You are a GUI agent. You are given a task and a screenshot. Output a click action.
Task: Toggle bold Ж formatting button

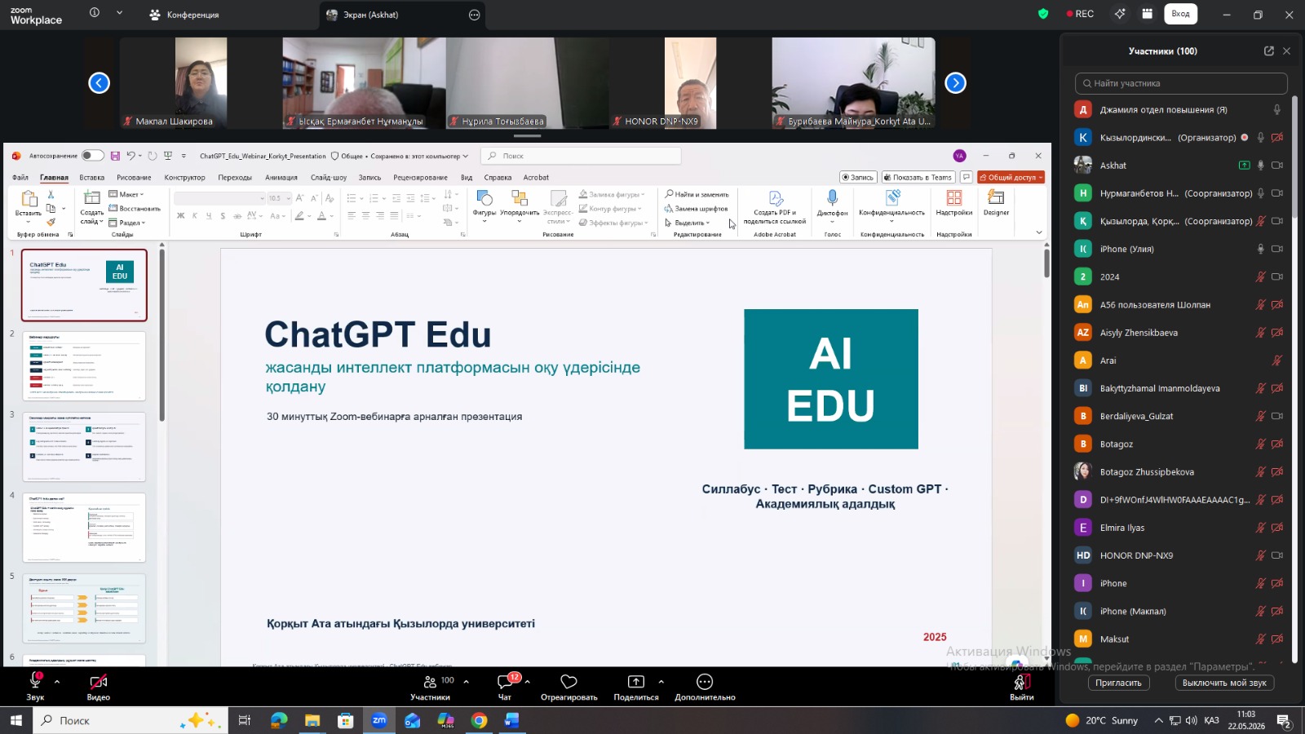[180, 216]
